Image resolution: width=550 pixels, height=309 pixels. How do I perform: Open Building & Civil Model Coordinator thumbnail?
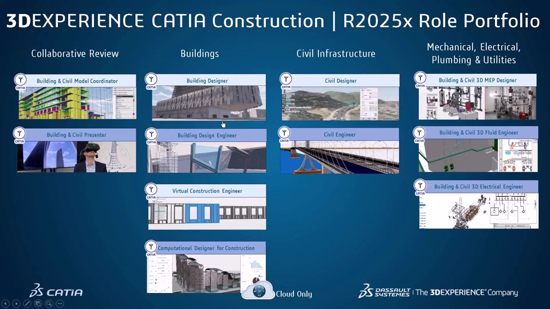[77, 103]
